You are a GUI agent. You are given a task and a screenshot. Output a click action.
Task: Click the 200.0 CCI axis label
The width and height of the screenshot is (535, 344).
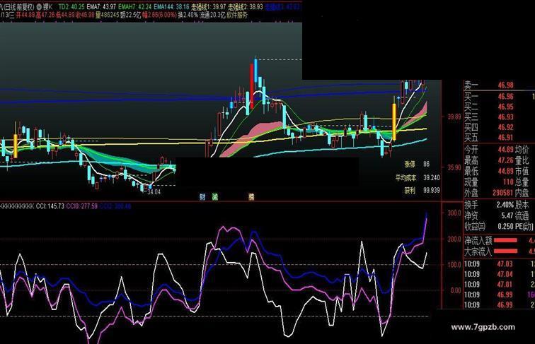click(454, 239)
